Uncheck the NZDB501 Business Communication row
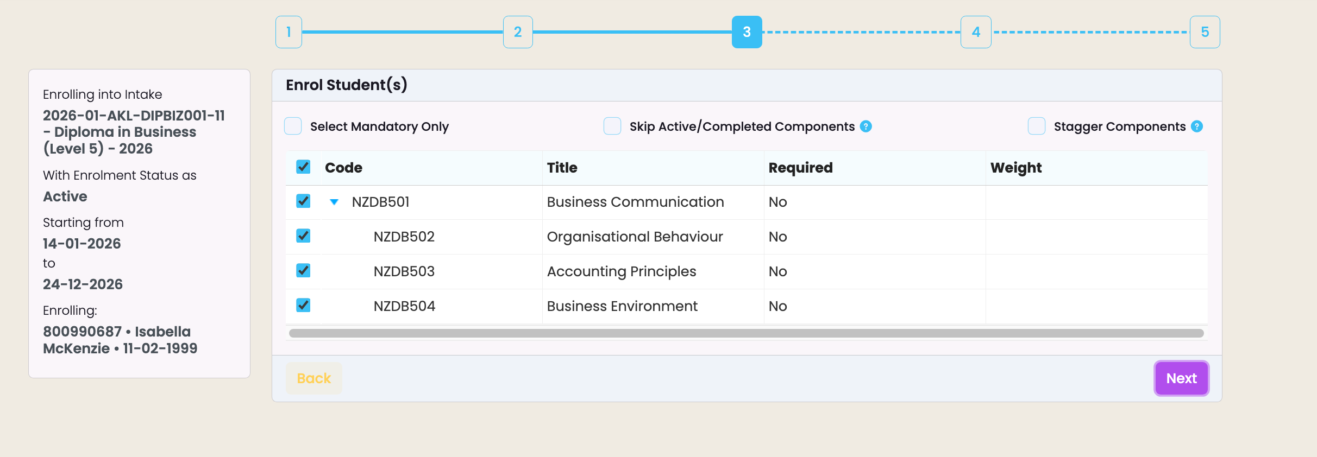 [x=303, y=201]
